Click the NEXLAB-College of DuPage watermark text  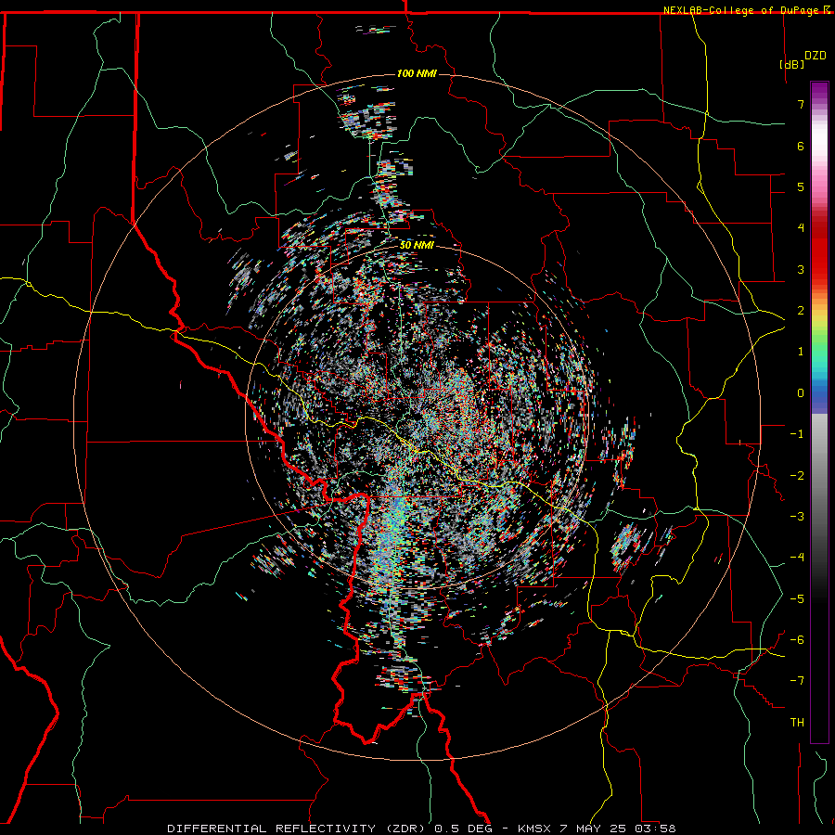pos(746,10)
